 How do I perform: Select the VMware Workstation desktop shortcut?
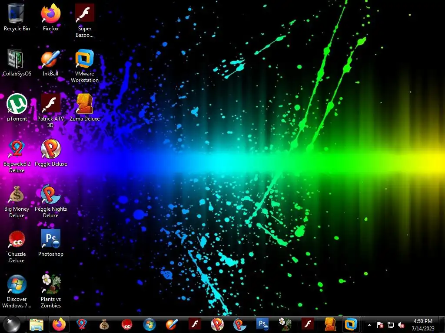pyautogui.click(x=85, y=66)
